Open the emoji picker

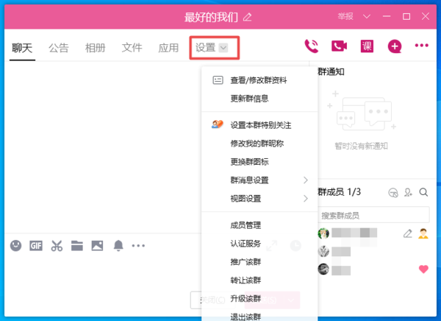tap(15, 246)
